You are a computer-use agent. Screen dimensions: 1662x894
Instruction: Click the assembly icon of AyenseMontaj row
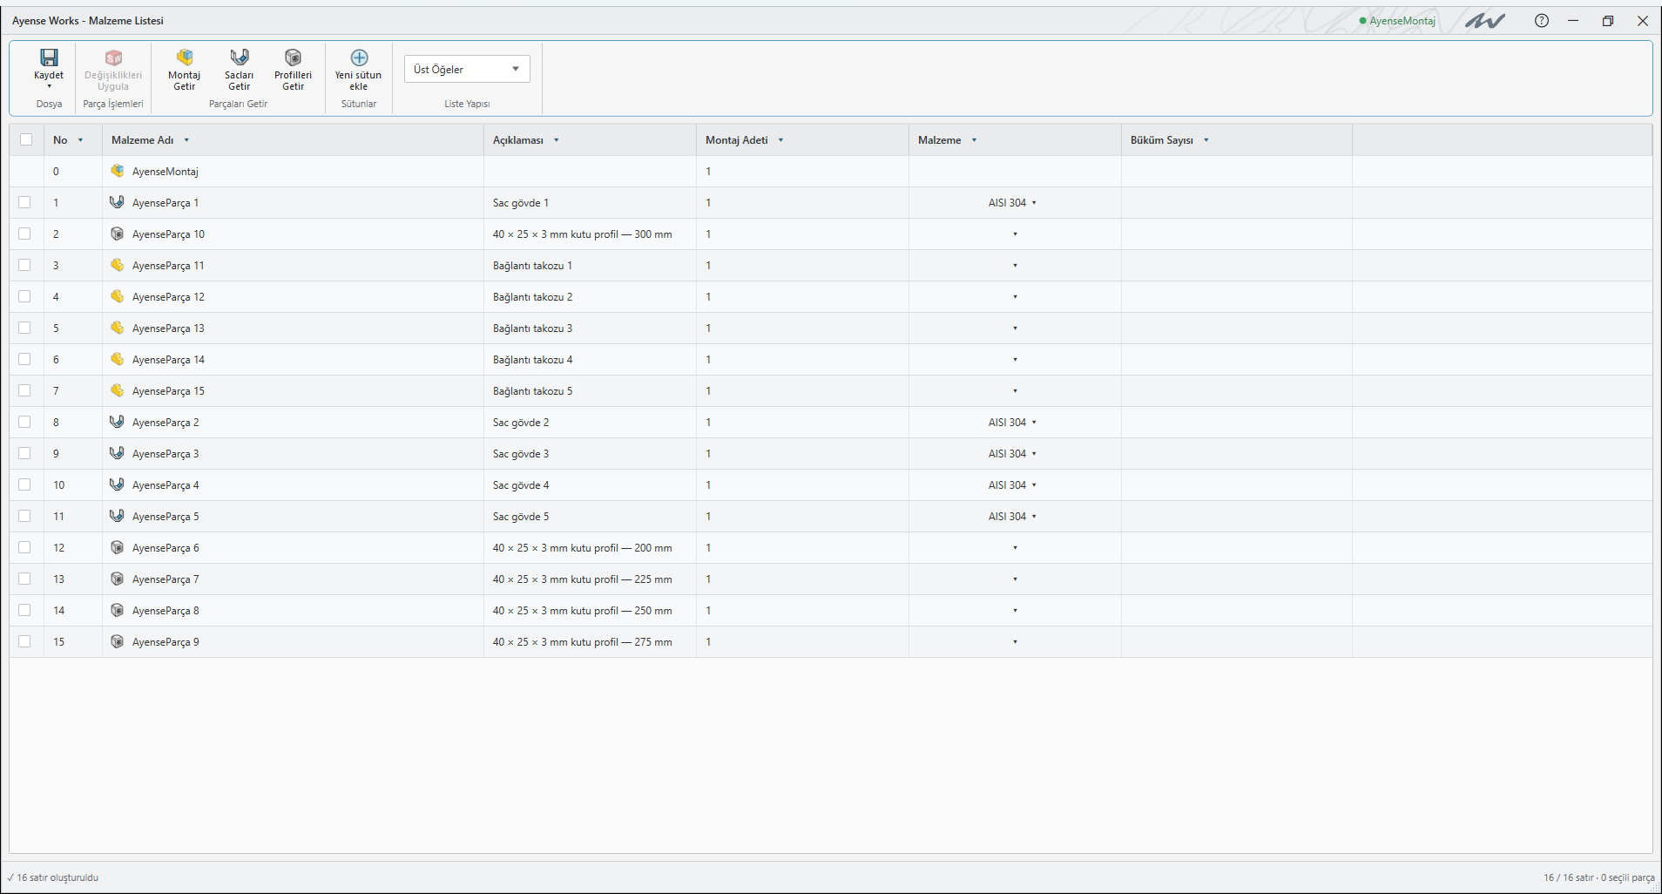coord(118,171)
